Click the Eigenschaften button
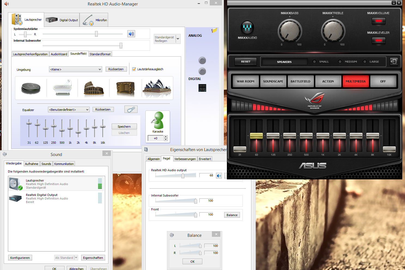This screenshot has width=405, height=270. tap(93, 258)
